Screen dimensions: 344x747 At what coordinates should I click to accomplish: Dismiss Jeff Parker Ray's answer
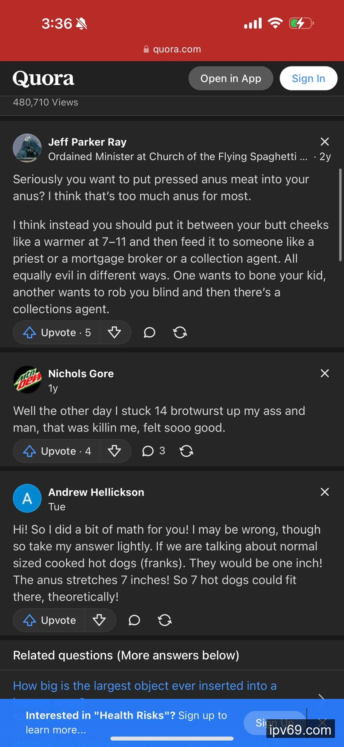click(324, 142)
